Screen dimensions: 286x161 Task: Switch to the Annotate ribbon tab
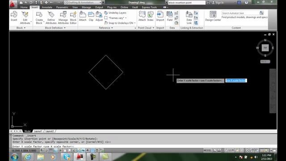tap(47, 7)
